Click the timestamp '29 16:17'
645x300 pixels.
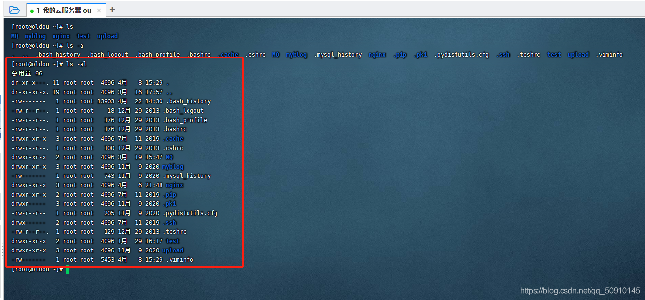click(x=149, y=241)
